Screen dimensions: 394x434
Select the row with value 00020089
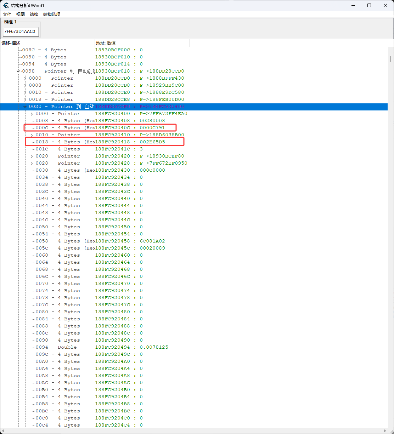pyautogui.click(x=194, y=248)
